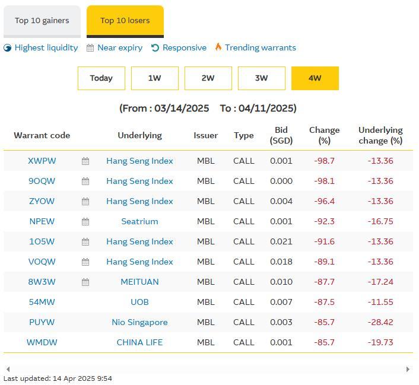Screen dimensions: 419x385
Task: Click the Issuer column header
Action: 206,135
